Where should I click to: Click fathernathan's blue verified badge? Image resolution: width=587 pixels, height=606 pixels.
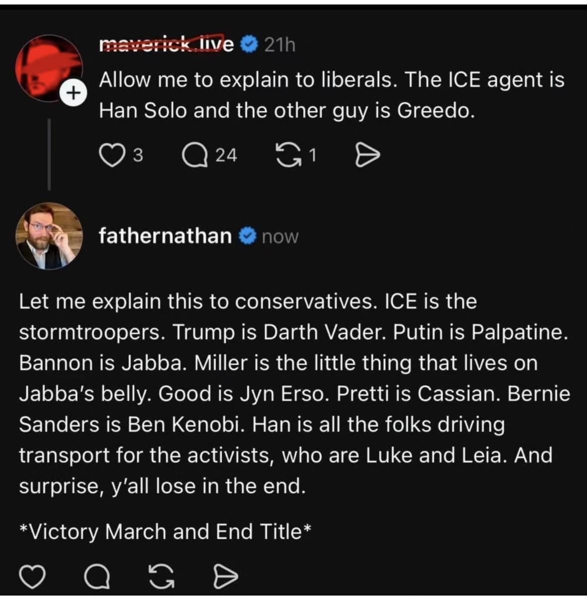(247, 236)
